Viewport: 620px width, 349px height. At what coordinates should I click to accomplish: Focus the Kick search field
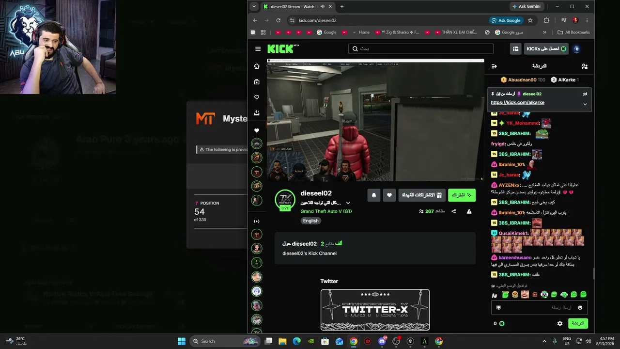coord(420,48)
